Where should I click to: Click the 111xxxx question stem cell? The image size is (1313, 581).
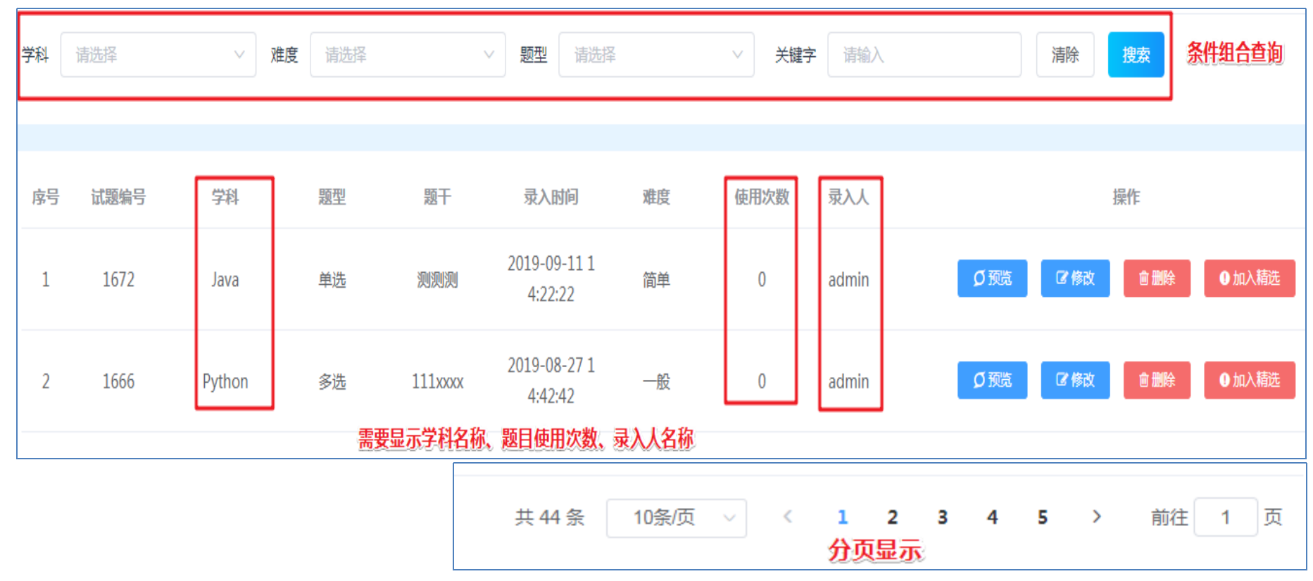click(x=437, y=382)
